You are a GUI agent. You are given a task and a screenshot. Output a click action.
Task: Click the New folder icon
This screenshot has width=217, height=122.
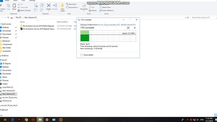click(62, 6)
